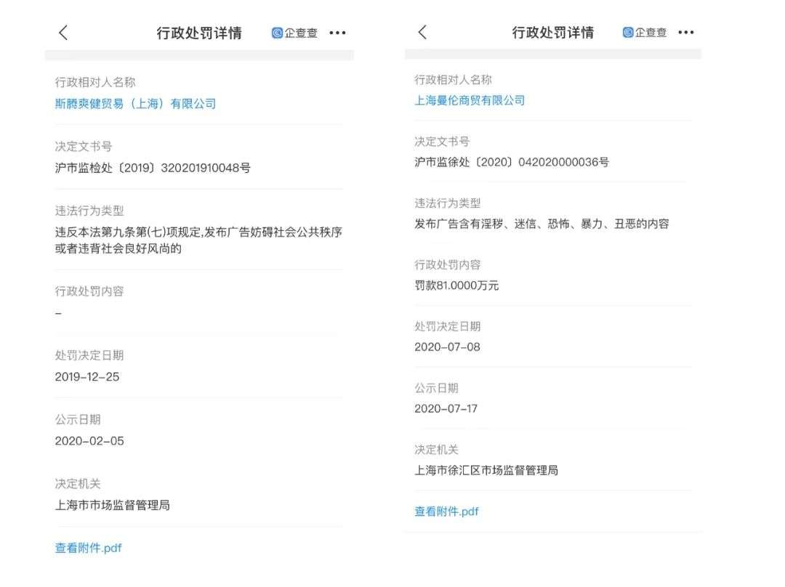Tap 决定文书号 label on left page
The width and height of the screenshot is (785, 587).
pos(84,146)
